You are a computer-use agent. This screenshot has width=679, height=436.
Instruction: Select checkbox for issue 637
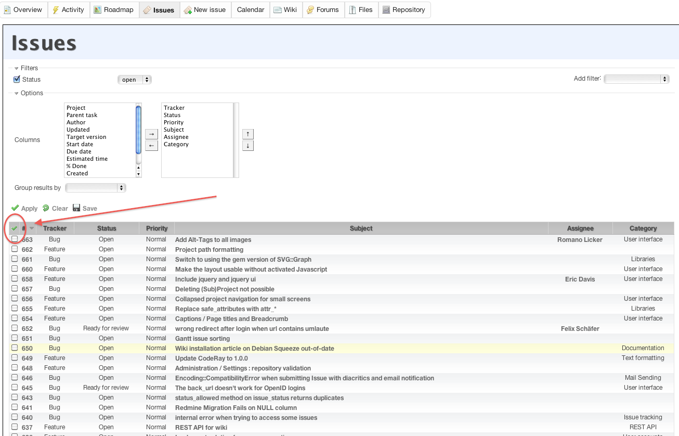(x=15, y=427)
